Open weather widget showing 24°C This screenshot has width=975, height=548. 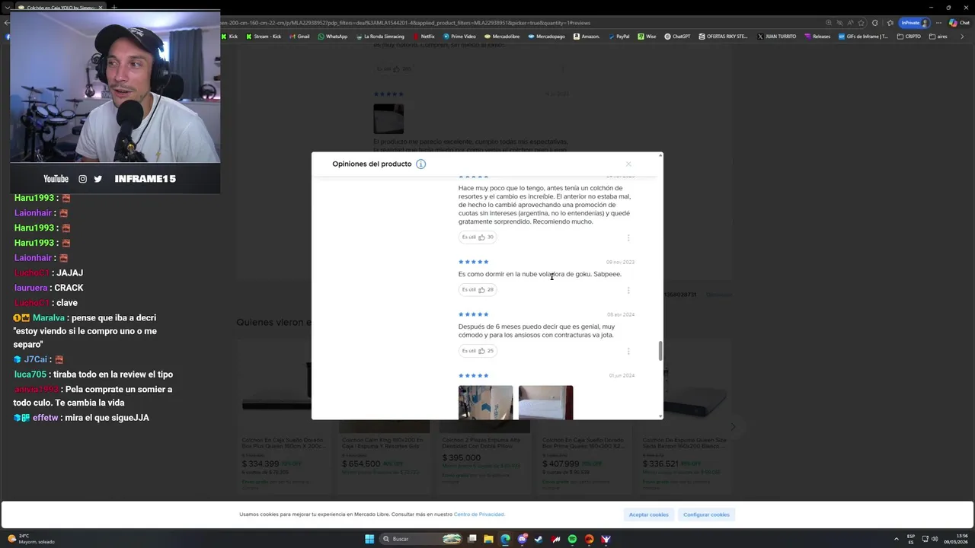(x=30, y=539)
